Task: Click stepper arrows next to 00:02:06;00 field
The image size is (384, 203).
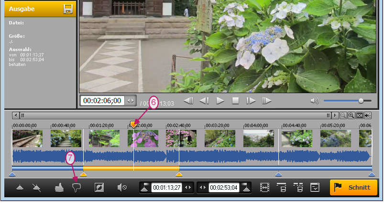Action: 131,101
